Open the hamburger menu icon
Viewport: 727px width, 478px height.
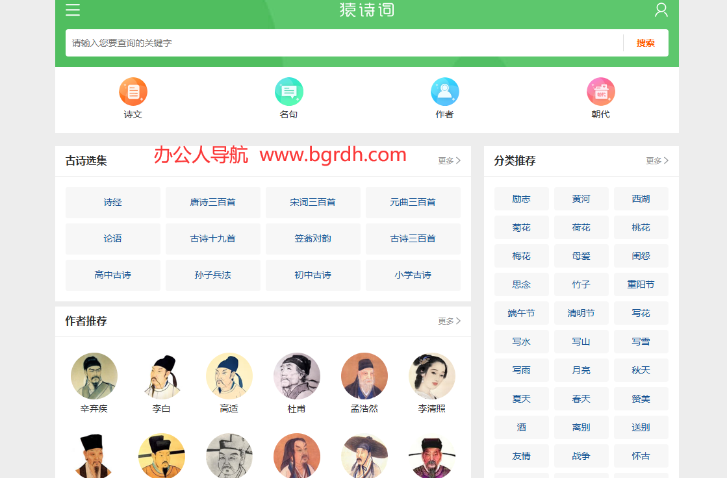(73, 10)
